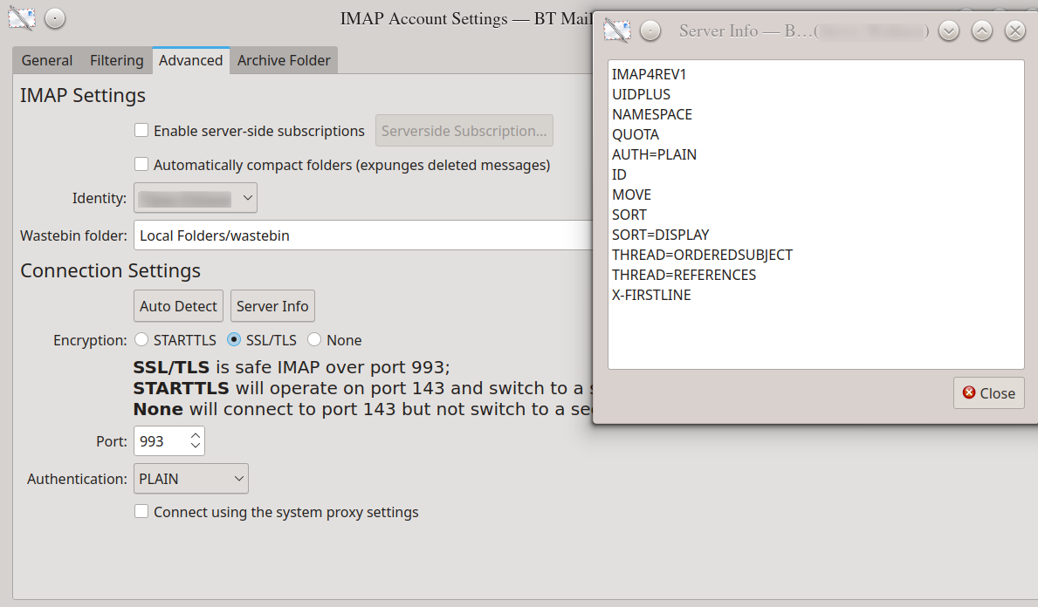Screen dimensions: 1038x607
Task: Select SSL/TLS encryption option
Action: [x=234, y=340]
